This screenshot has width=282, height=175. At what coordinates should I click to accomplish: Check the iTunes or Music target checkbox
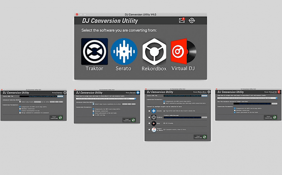click(149, 130)
